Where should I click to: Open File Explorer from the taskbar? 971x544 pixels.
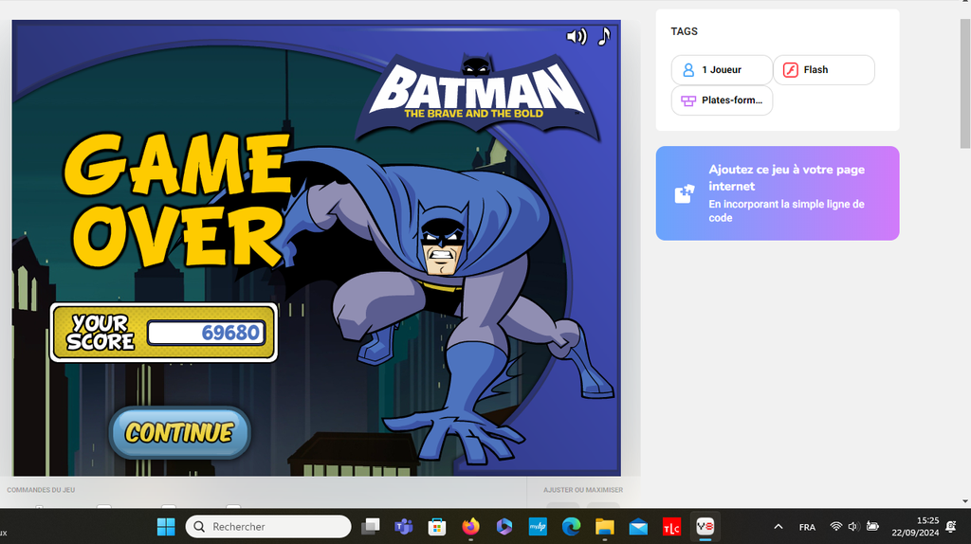(x=604, y=526)
